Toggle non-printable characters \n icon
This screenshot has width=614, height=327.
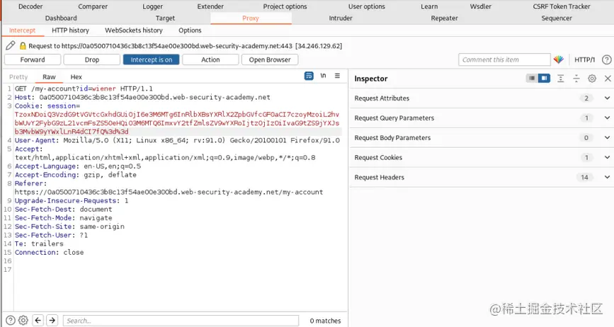click(323, 76)
